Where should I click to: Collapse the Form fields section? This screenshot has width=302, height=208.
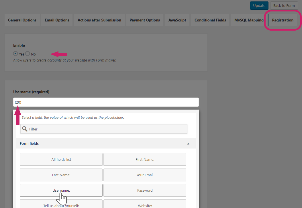[188, 144]
